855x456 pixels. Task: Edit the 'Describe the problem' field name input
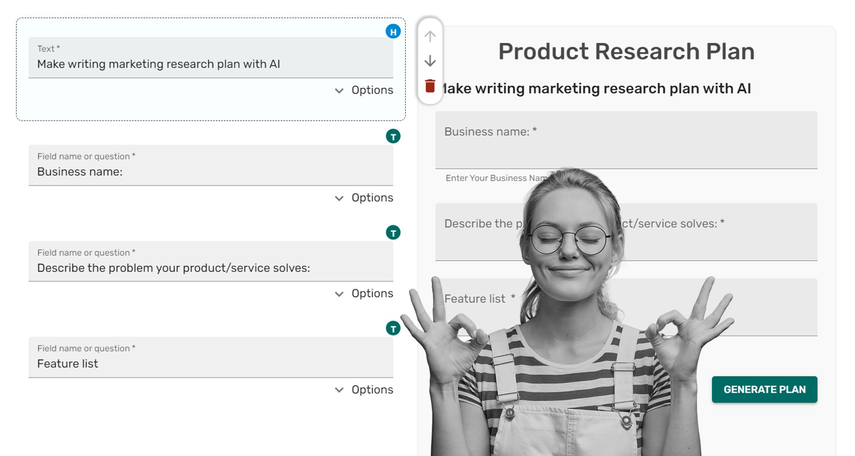[x=210, y=268]
